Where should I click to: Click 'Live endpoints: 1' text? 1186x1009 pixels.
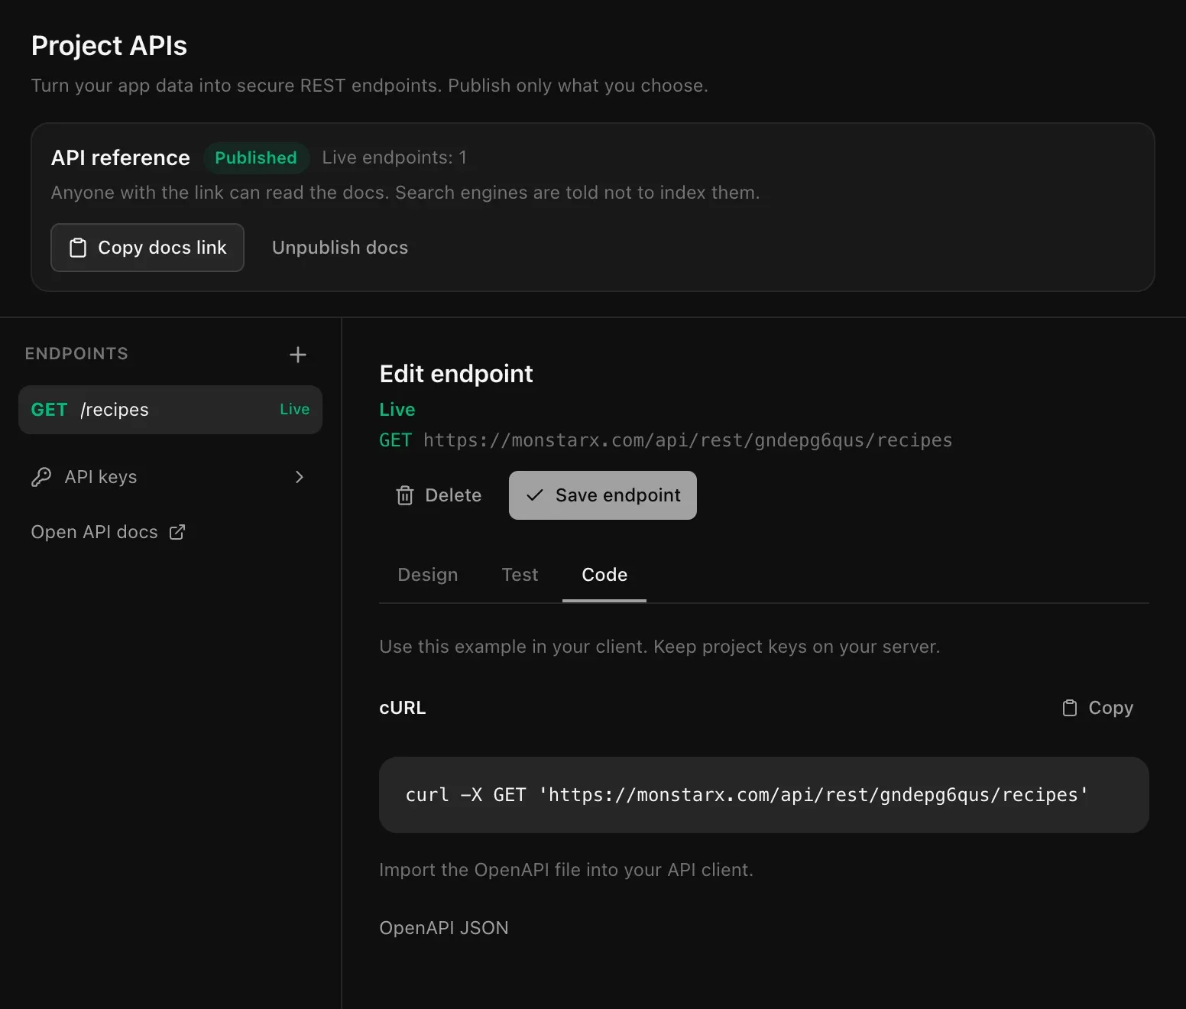[x=394, y=157]
